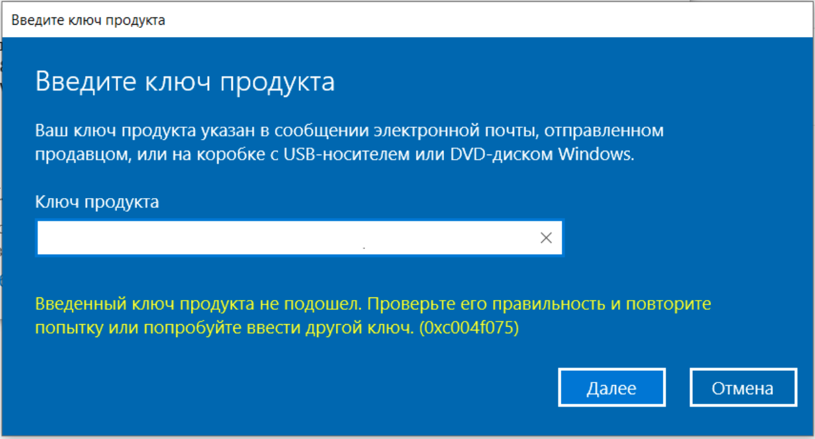Clear the product key field with the X icon
The width and height of the screenshot is (815, 439).
[x=546, y=238]
